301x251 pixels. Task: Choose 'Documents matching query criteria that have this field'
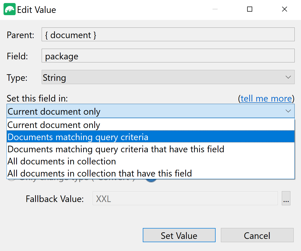click(115, 149)
